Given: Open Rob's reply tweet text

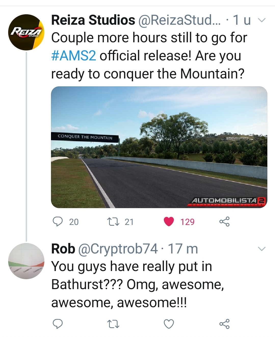Looking at the screenshot, I should pyautogui.click(x=138, y=284).
